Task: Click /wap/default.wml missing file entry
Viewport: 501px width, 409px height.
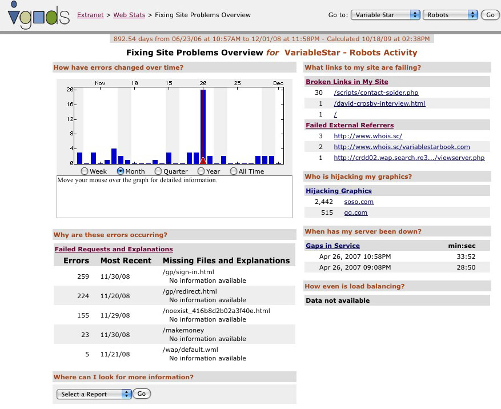Action: (x=190, y=350)
